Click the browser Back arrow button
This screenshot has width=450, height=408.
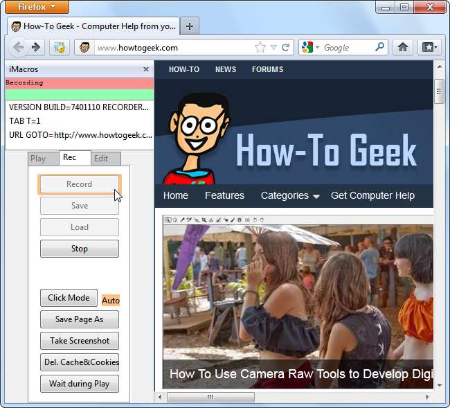19,47
